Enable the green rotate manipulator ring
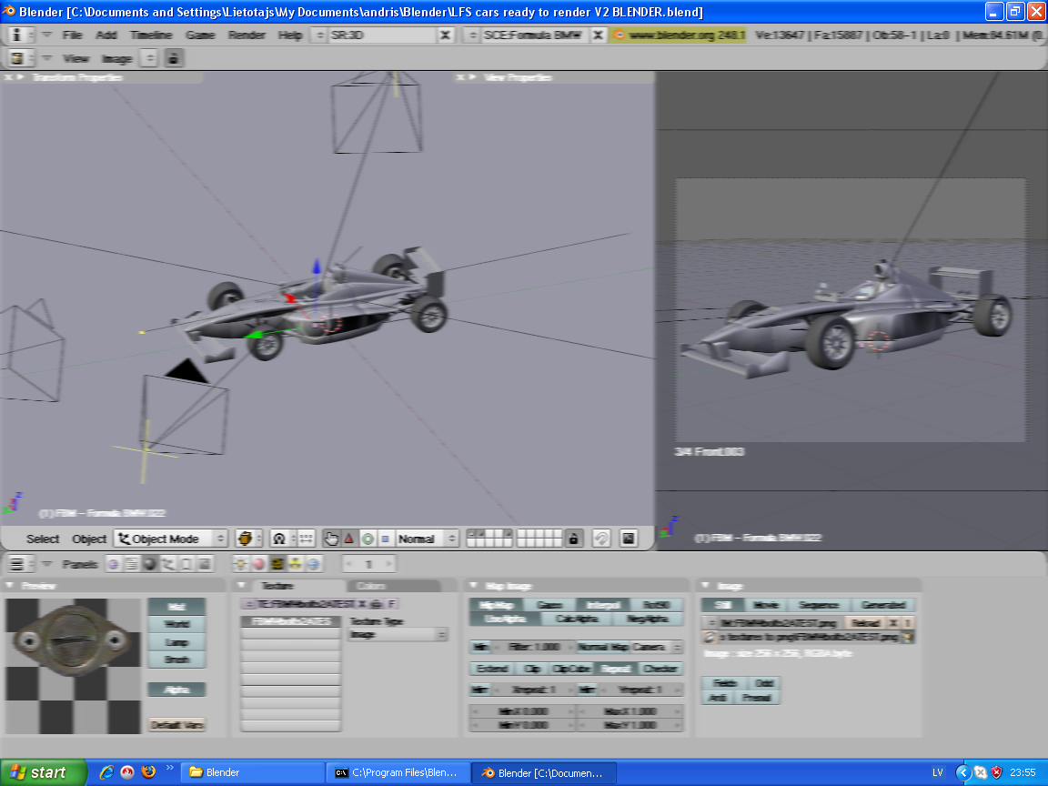This screenshot has width=1048, height=786. [x=368, y=538]
